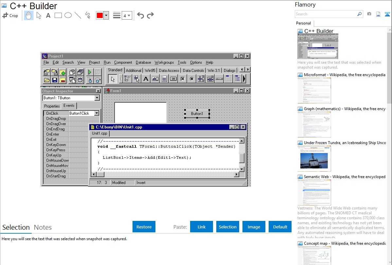This screenshot has height=265, width=392.
Task: Select the Crop tool
Action: pyautogui.click(x=10, y=15)
